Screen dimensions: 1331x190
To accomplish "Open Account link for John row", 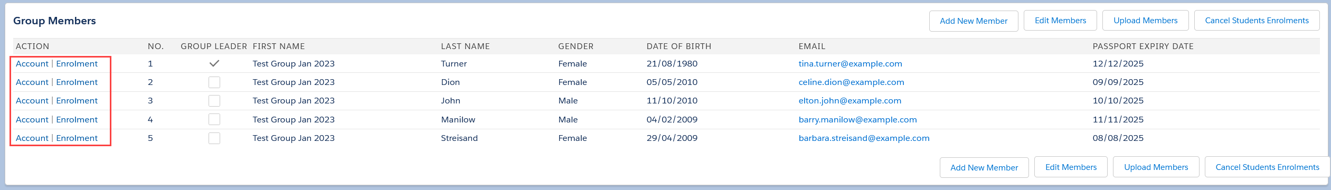I will pos(32,101).
